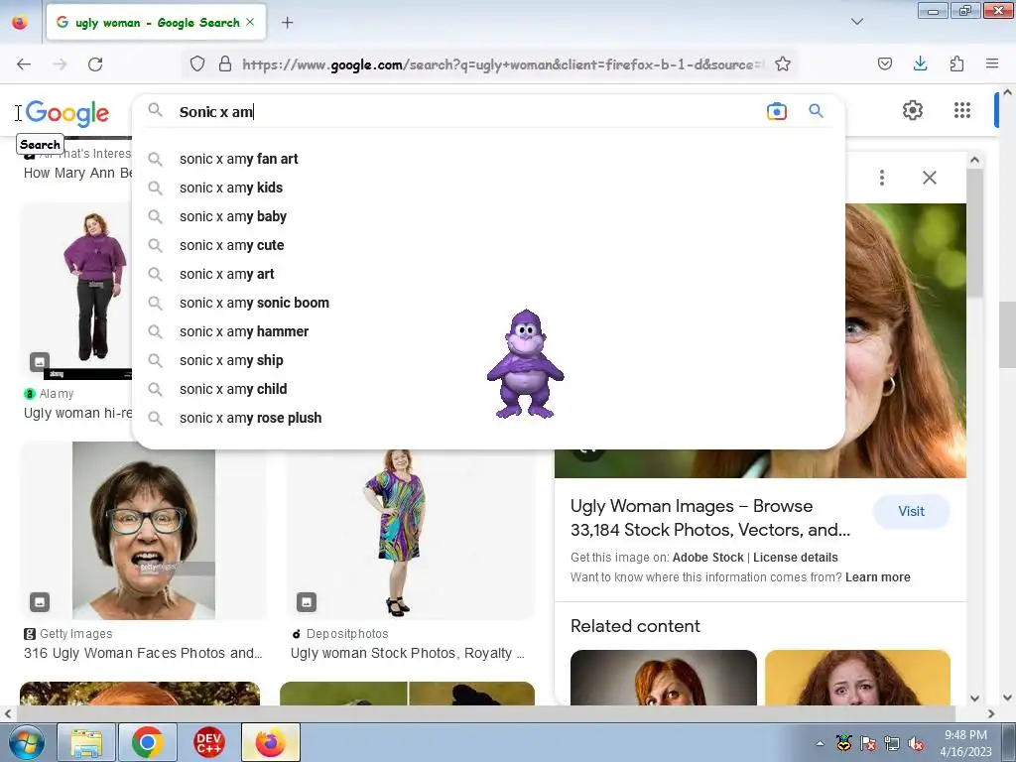Click the muted volume tray icon
This screenshot has width=1016, height=762.
click(916, 744)
